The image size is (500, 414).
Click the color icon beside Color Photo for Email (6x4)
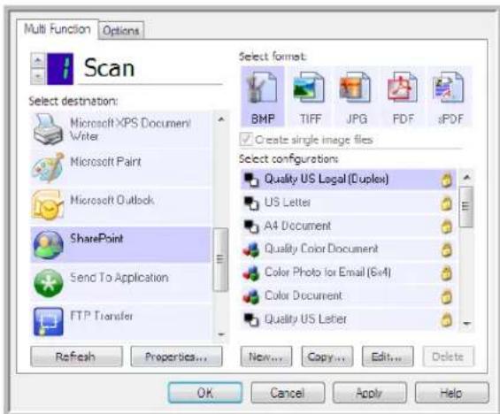click(251, 273)
